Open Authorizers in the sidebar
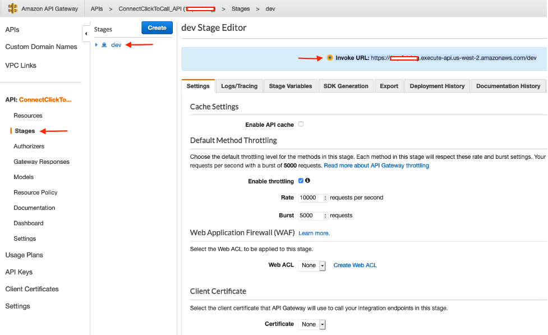548x335 pixels. coord(29,146)
